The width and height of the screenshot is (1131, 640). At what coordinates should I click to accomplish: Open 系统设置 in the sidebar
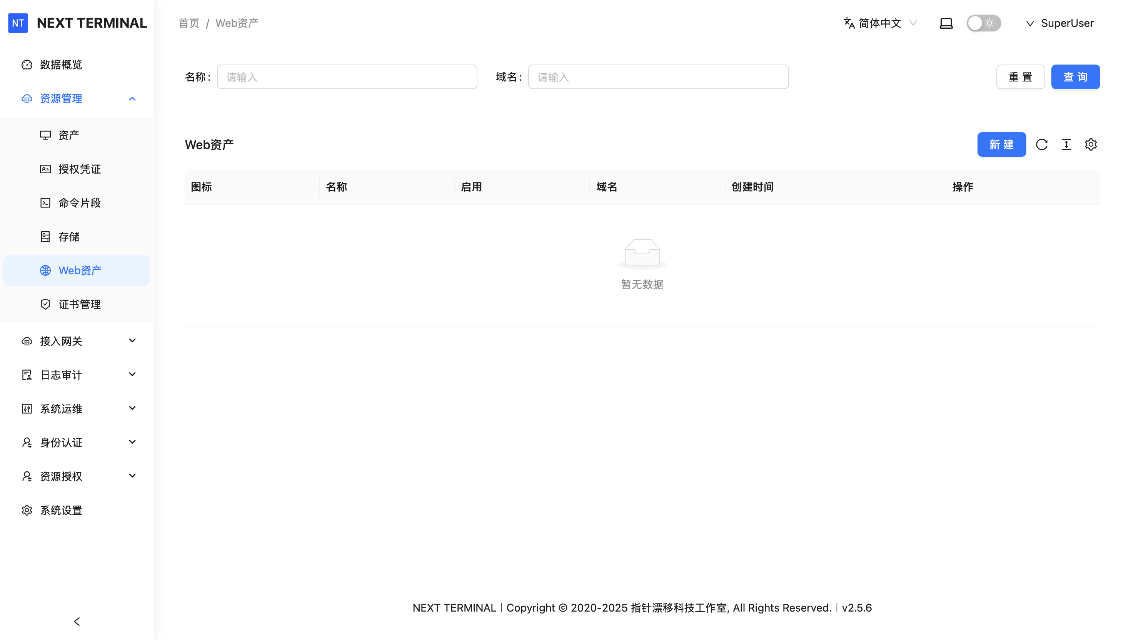[61, 510]
